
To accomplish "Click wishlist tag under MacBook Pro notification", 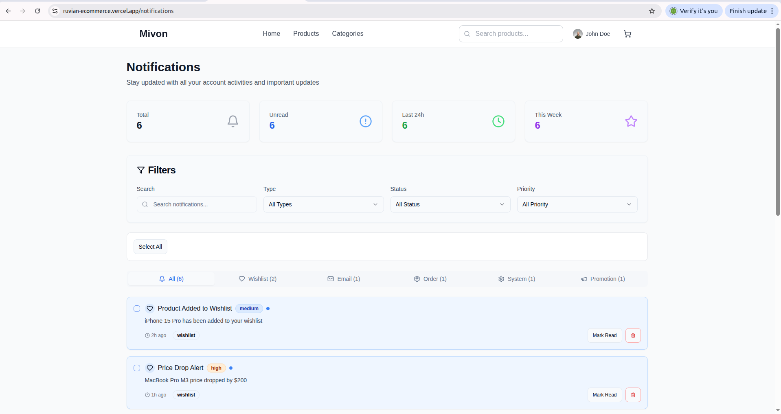I will coord(186,395).
